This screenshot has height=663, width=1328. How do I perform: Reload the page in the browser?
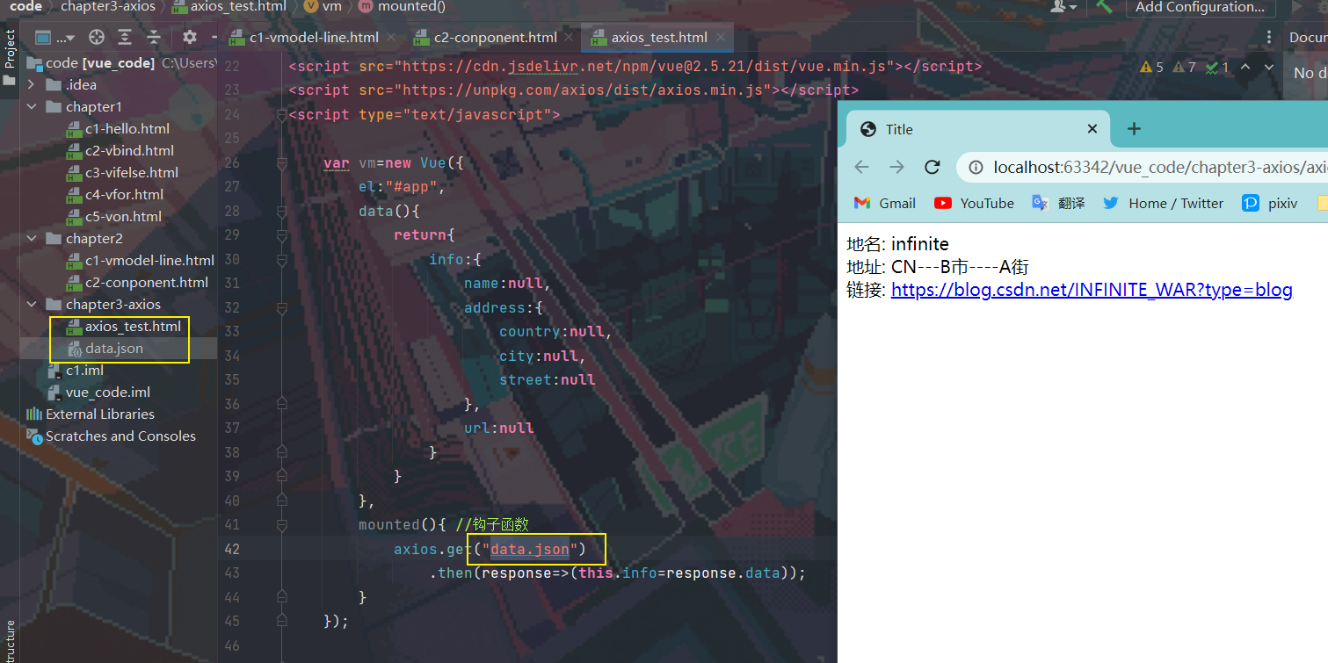933,167
